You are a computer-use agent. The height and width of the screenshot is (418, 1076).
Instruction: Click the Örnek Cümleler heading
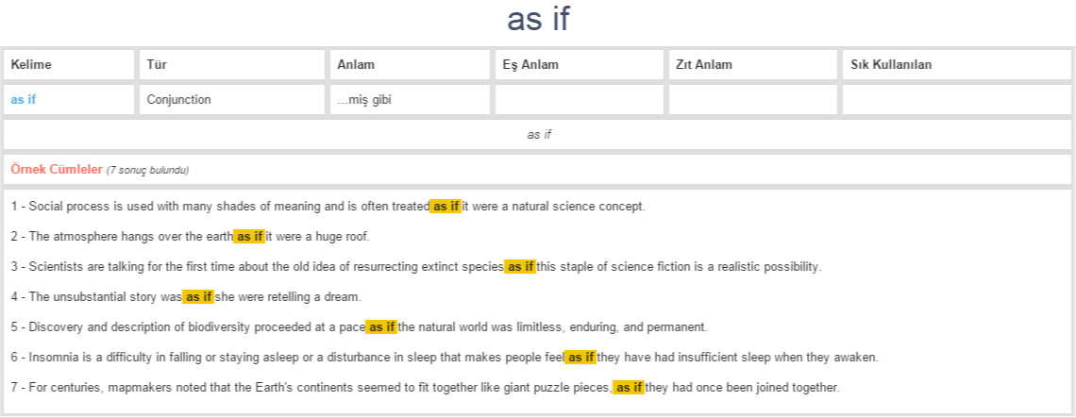click(57, 170)
